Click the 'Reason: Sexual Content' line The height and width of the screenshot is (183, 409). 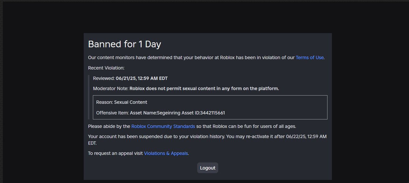pos(122,102)
